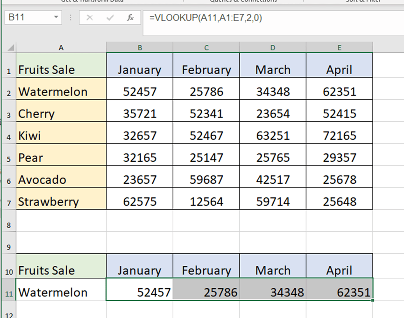Select the April header cell E1
The width and height of the screenshot is (404, 318).
[x=339, y=69]
